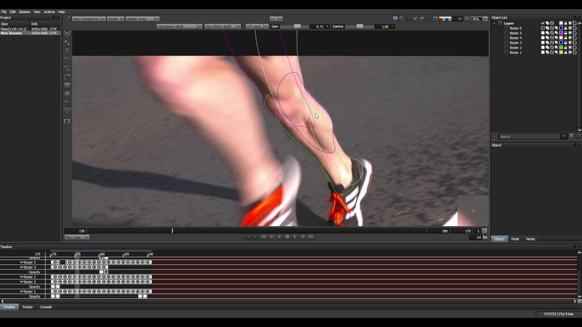
Task: Click the invert icon on Bezier 2 row
Action: pyautogui.click(x=552, y=47)
